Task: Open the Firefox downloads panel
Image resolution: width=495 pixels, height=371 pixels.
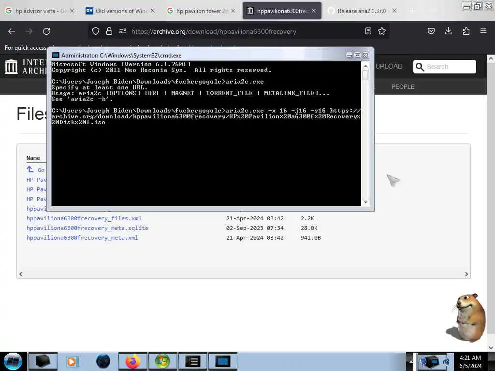Action: pyautogui.click(x=448, y=31)
